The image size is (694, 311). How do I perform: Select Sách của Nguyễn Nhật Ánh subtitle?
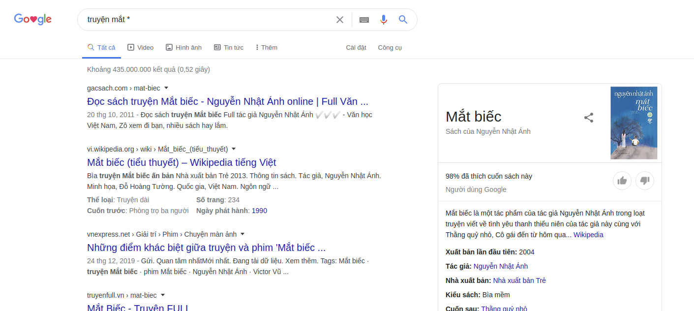pyautogui.click(x=488, y=131)
